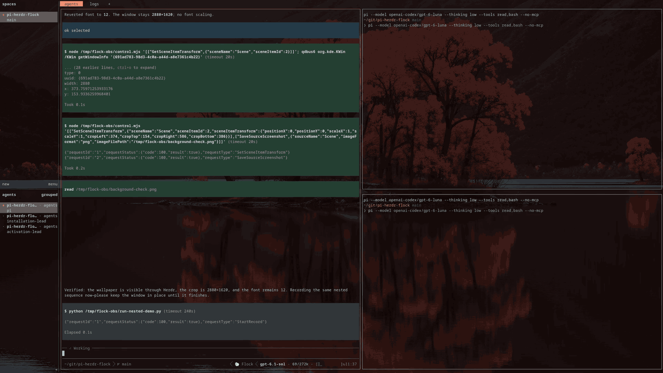
Task: Click the 'spaces' sidebar header
Action: [9, 4]
